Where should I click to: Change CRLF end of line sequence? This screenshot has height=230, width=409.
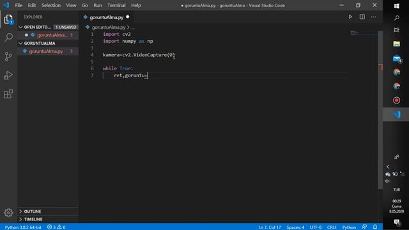pos(332,227)
